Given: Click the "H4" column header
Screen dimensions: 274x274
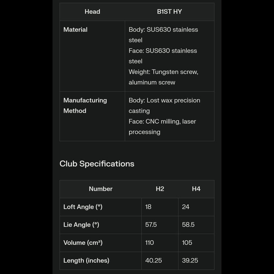Looking at the screenshot, I should (x=196, y=189).
